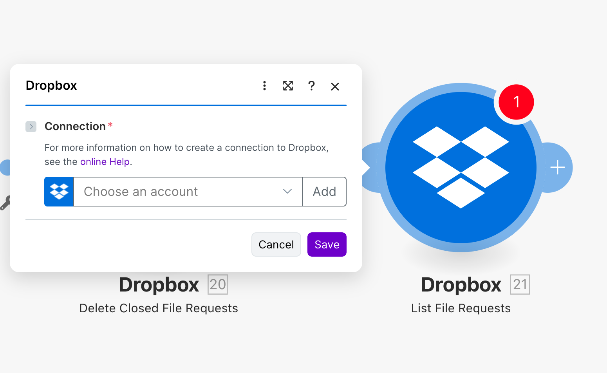Open help with the question mark icon
This screenshot has height=373, width=607.
point(311,86)
